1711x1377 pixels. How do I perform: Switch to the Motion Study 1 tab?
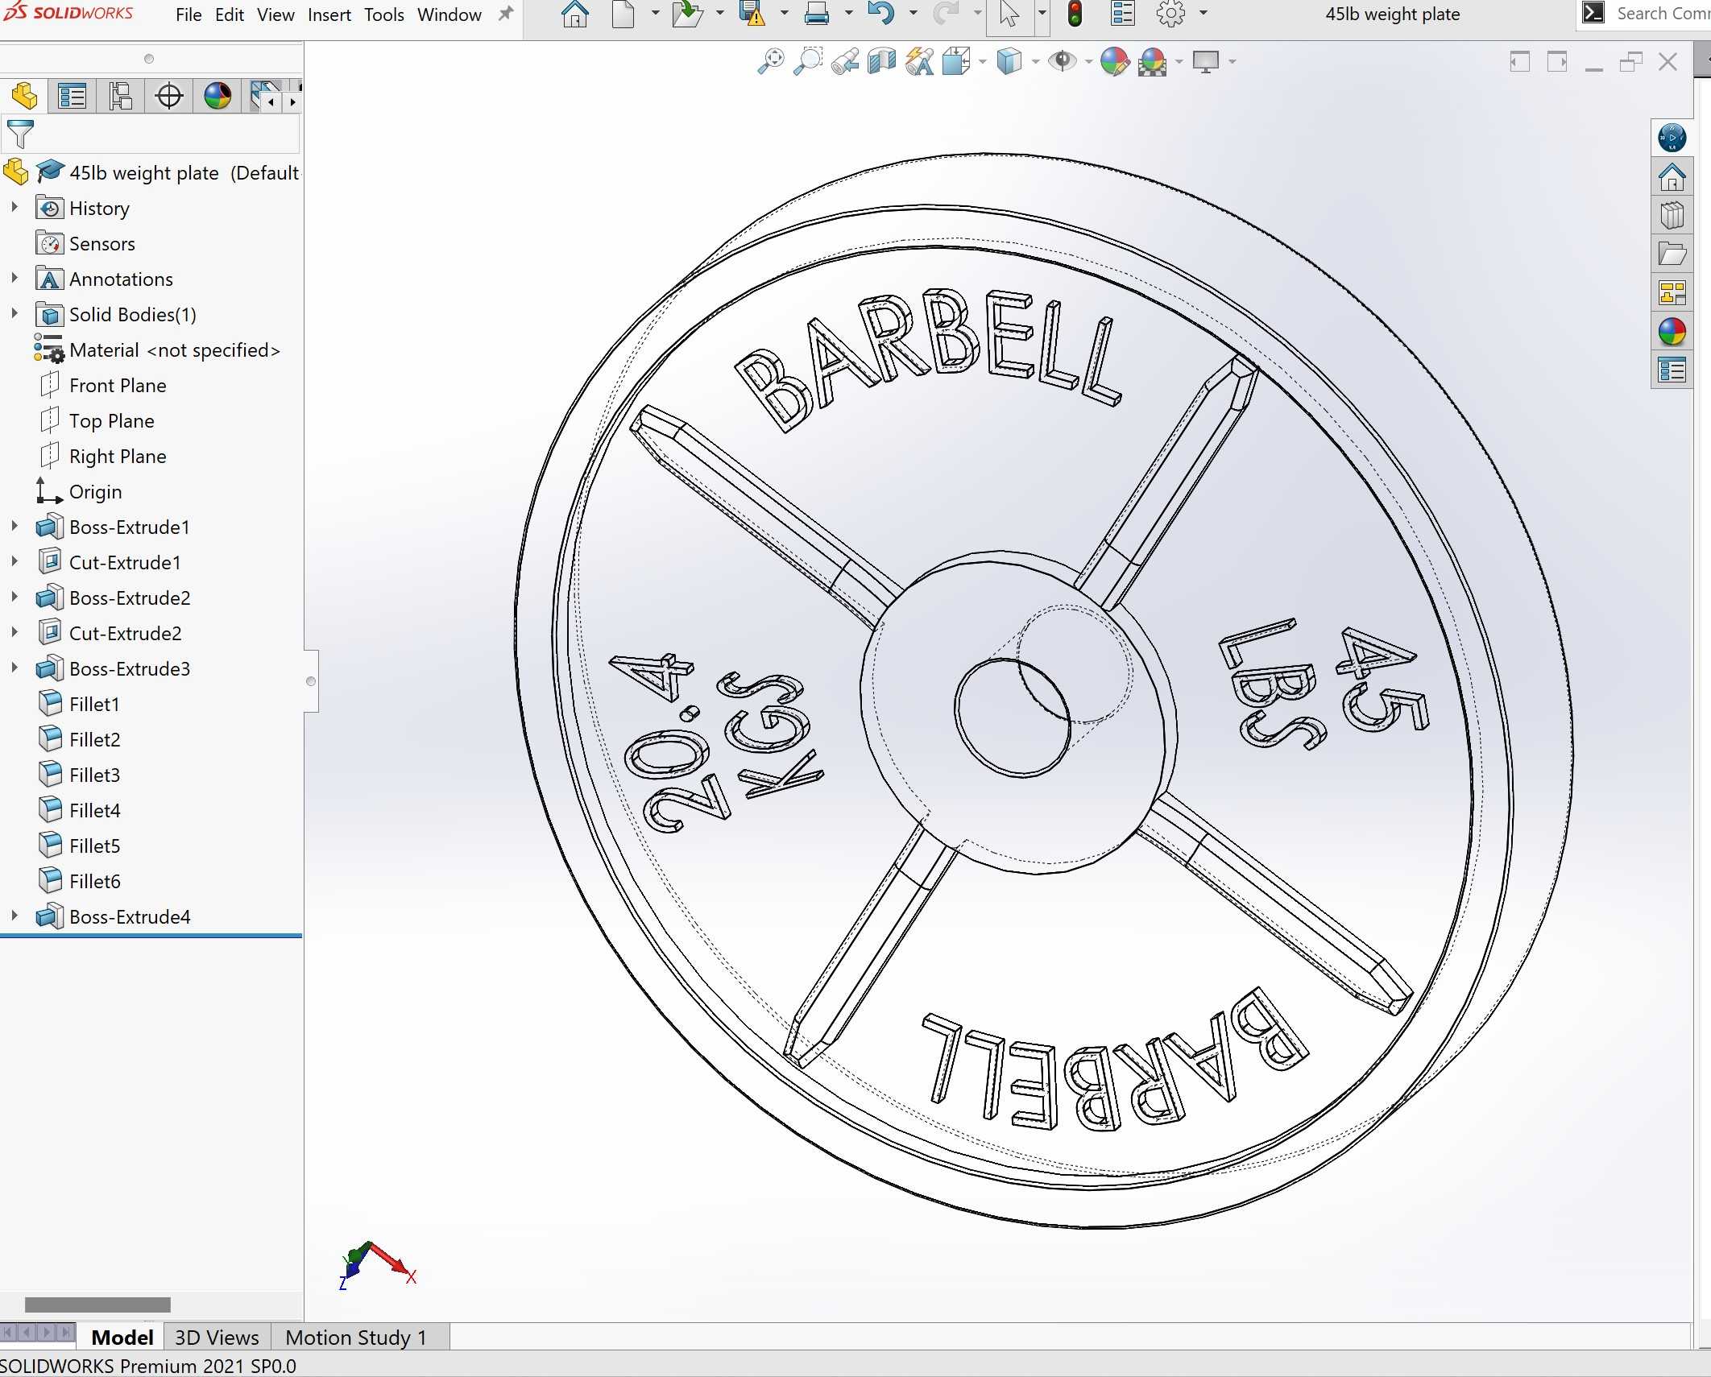coord(356,1338)
